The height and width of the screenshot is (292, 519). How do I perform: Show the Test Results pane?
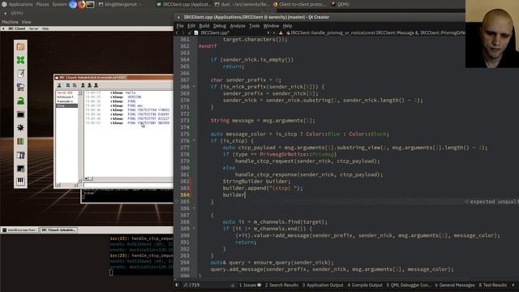493,285
